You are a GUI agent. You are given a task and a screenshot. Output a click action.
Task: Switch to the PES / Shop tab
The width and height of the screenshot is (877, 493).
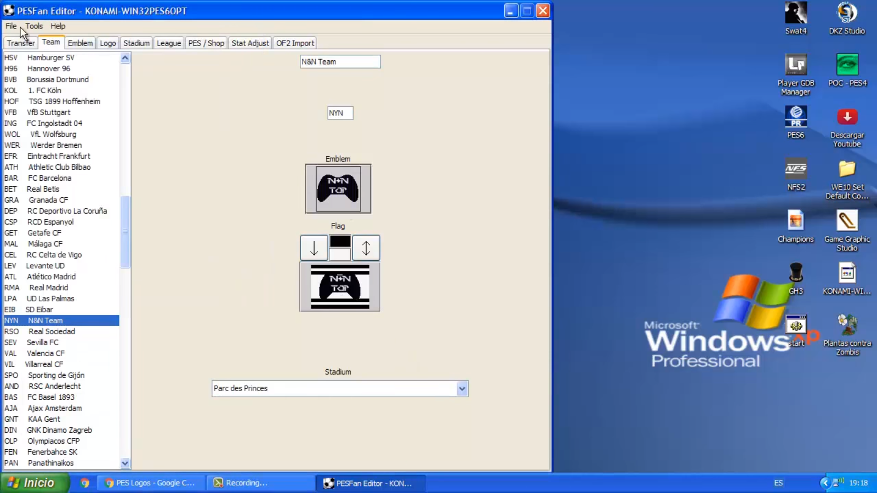coord(206,43)
